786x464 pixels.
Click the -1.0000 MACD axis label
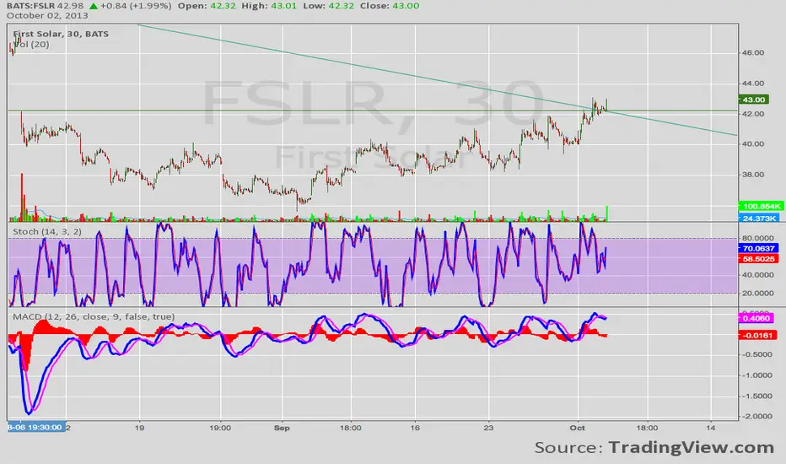(757, 375)
